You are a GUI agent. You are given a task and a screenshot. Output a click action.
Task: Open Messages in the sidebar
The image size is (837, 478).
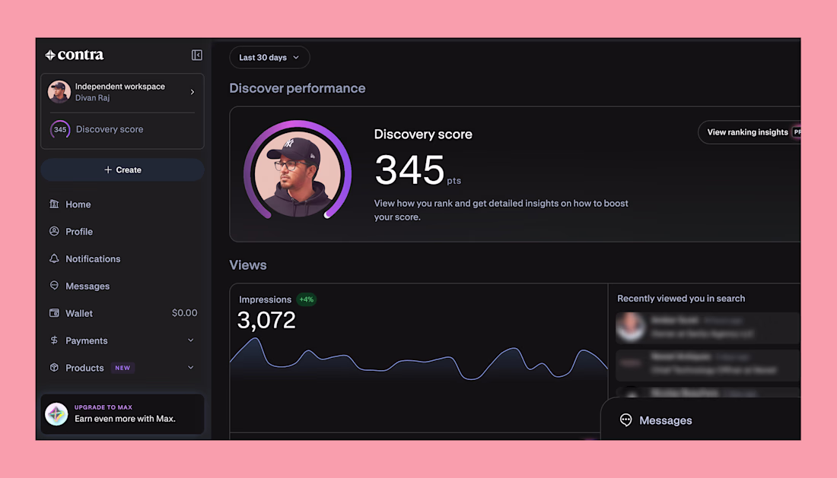click(x=88, y=286)
